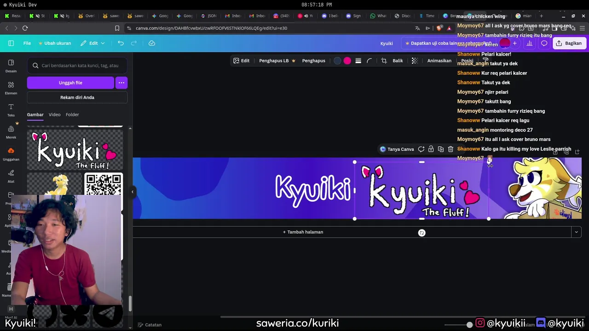Open the analytics bar chart icon
Image resolution: width=589 pixels, height=331 pixels.
click(x=529, y=43)
